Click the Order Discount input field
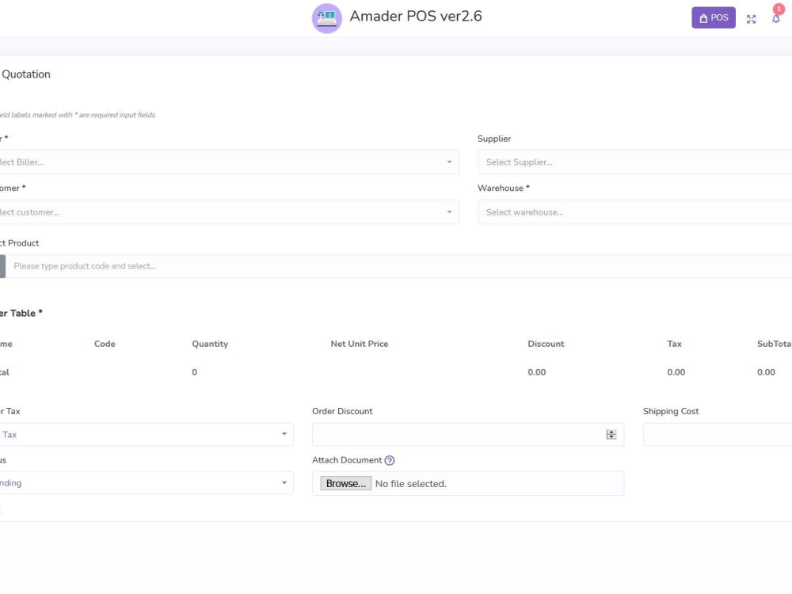 (468, 434)
